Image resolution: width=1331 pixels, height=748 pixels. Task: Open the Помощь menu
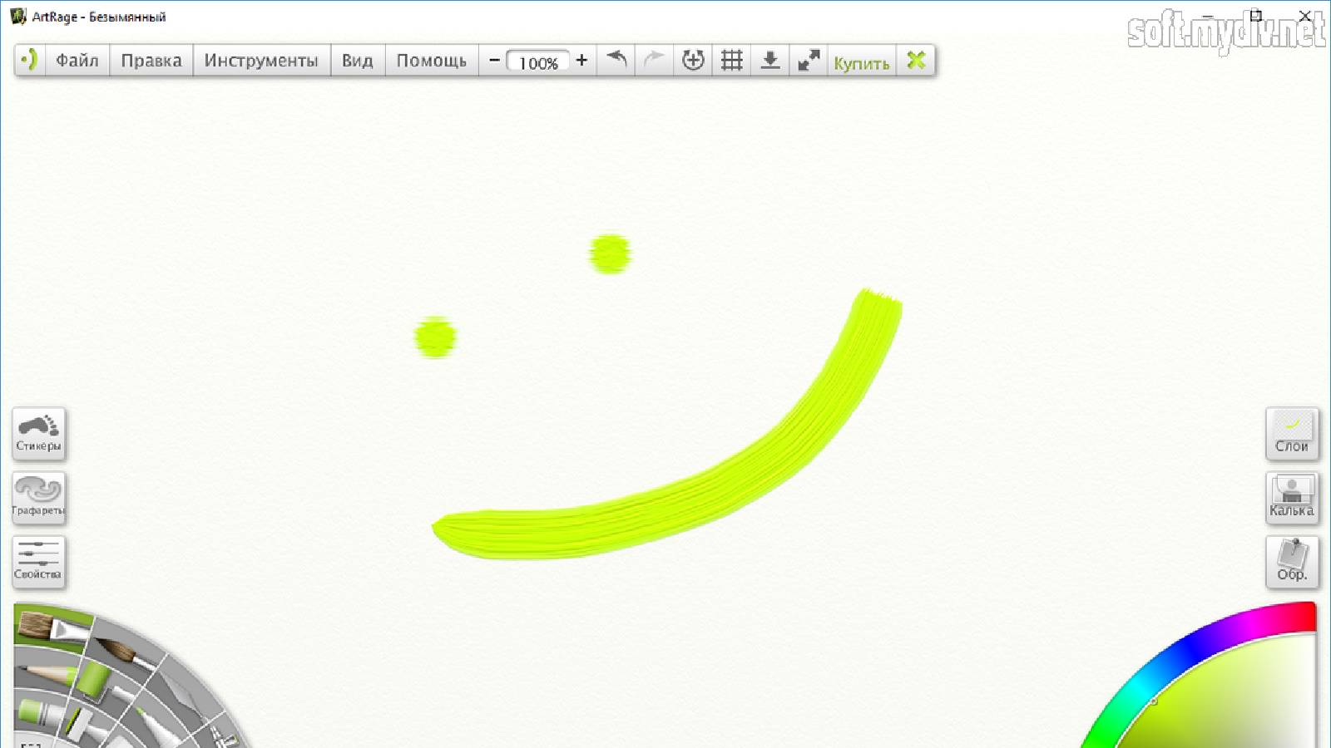tap(432, 60)
